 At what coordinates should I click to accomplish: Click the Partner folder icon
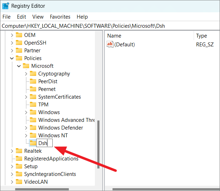(x=19, y=50)
